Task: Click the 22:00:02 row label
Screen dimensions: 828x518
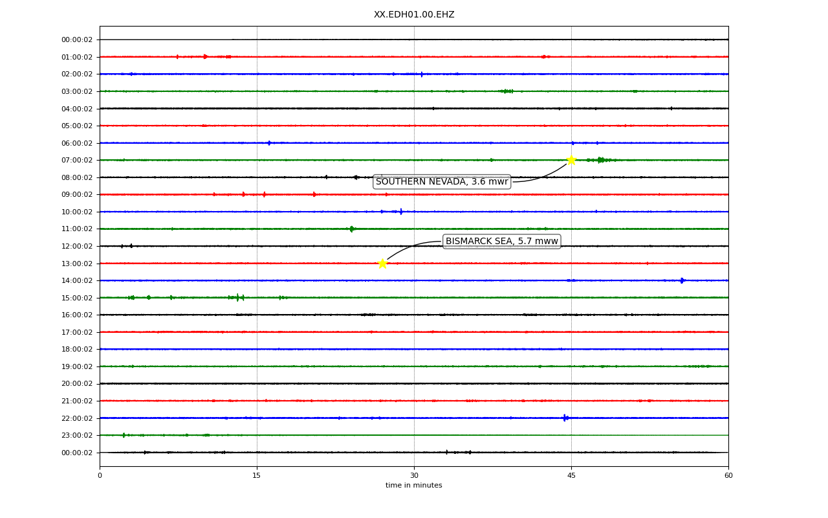Action: pyautogui.click(x=77, y=418)
